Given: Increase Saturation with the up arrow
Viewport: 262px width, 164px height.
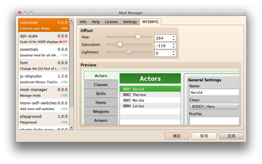Looking at the screenshot, I should (x=174, y=44).
